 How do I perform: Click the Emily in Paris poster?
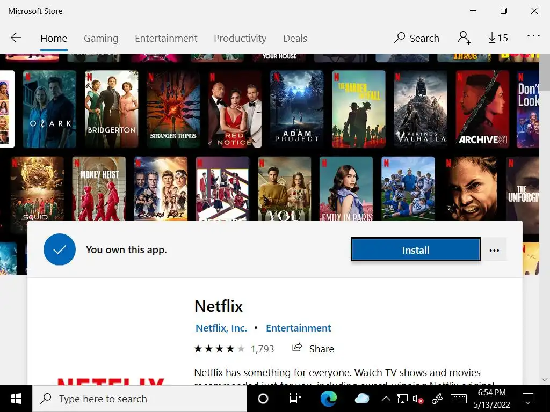[x=346, y=189]
